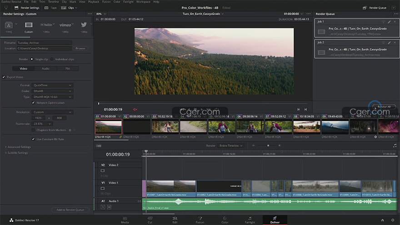Image resolution: width=400 pixels, height=225 pixels.
Task: Toggle the Render Queue panel
Action: tap(375, 8)
